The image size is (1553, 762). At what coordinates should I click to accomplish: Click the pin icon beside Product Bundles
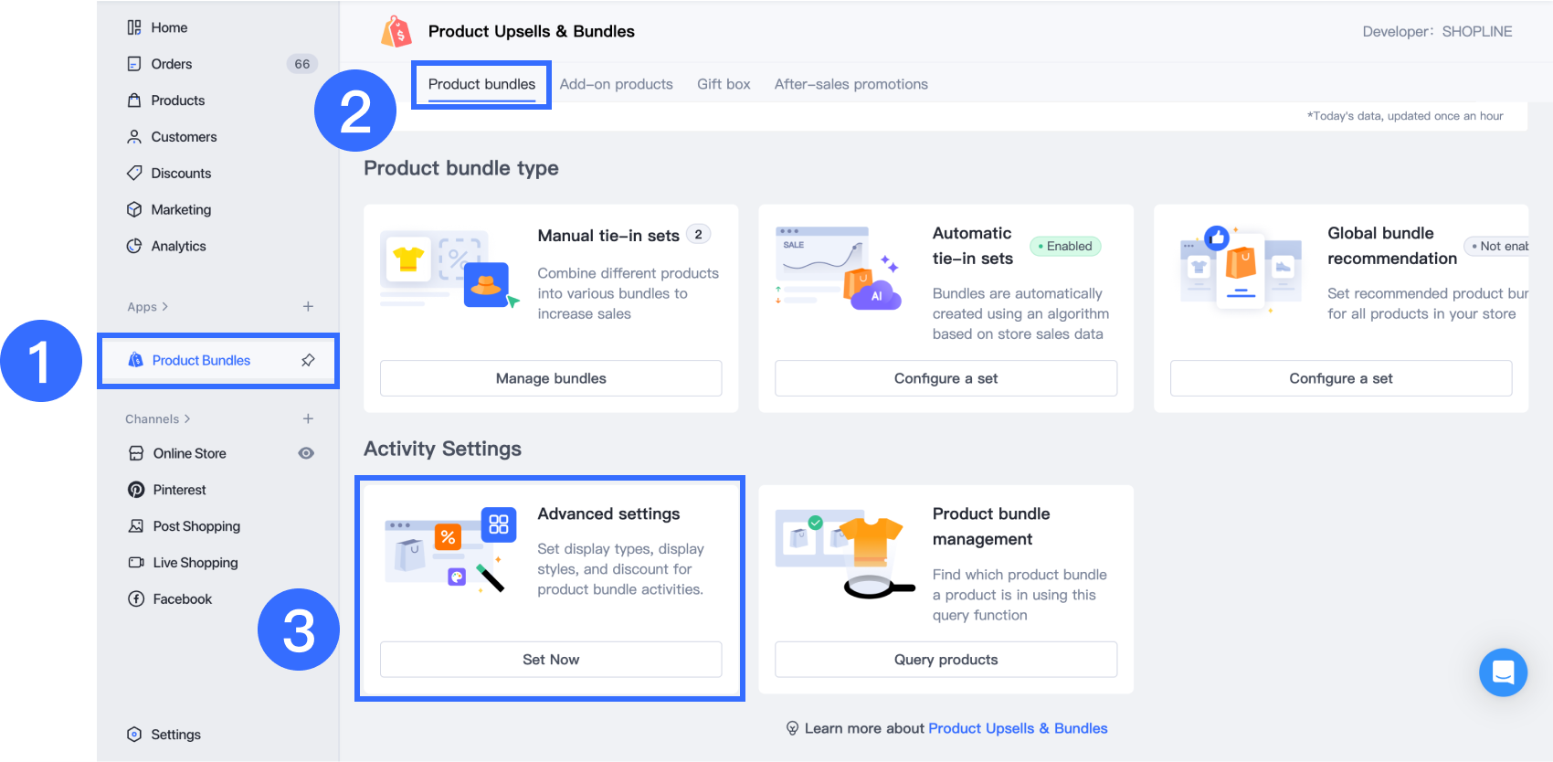(308, 360)
